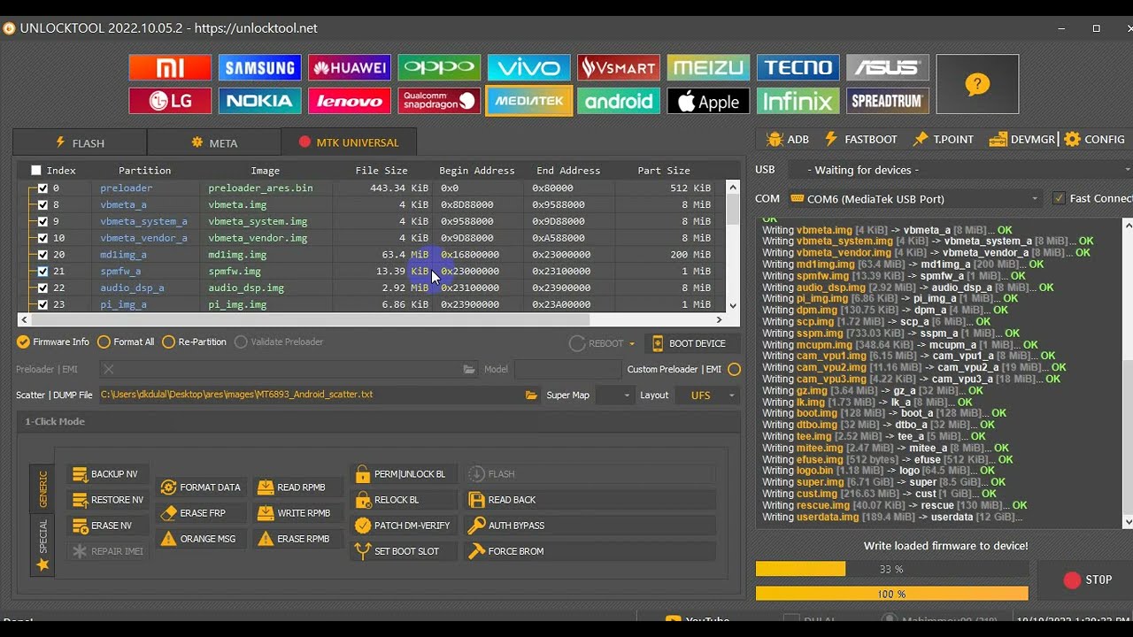Screen dimensions: 1133x637
Task: Open the help question mark panel
Action: pyautogui.click(x=977, y=84)
